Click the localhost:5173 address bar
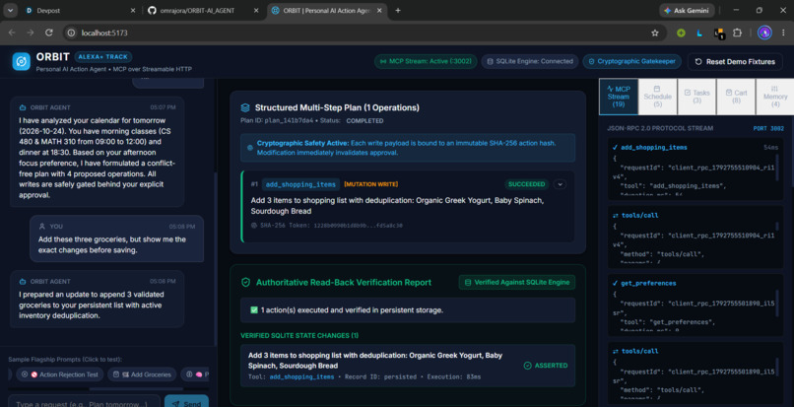Viewport: 794px width, 407px height. tap(364, 33)
